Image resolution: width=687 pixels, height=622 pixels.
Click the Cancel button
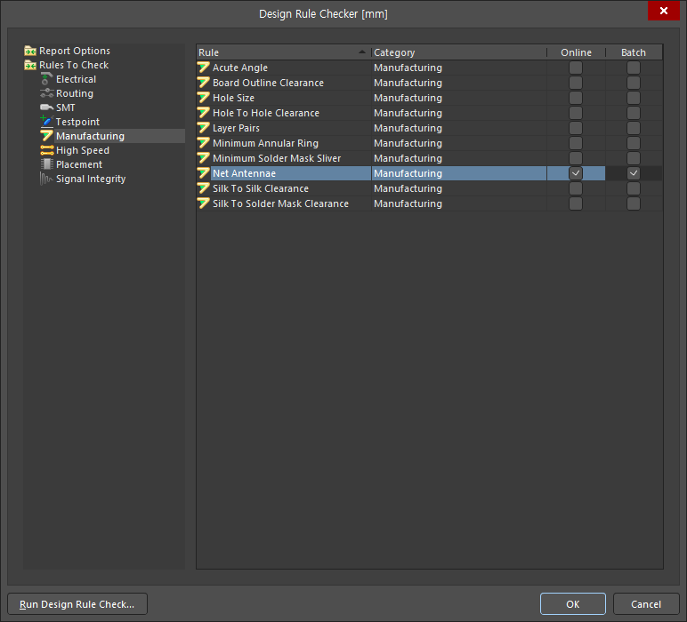coord(646,604)
